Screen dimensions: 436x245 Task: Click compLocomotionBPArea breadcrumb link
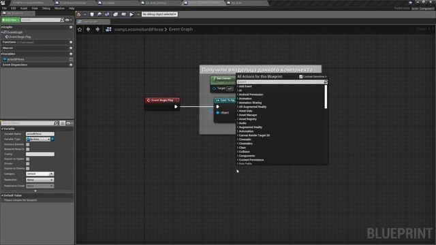click(x=138, y=29)
